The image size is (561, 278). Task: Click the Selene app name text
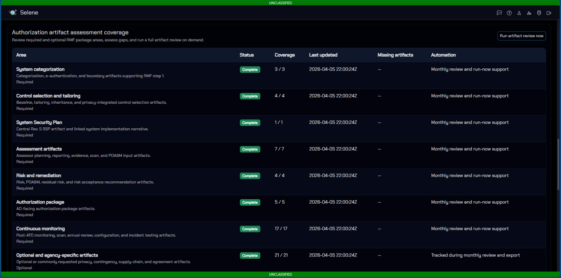(29, 13)
